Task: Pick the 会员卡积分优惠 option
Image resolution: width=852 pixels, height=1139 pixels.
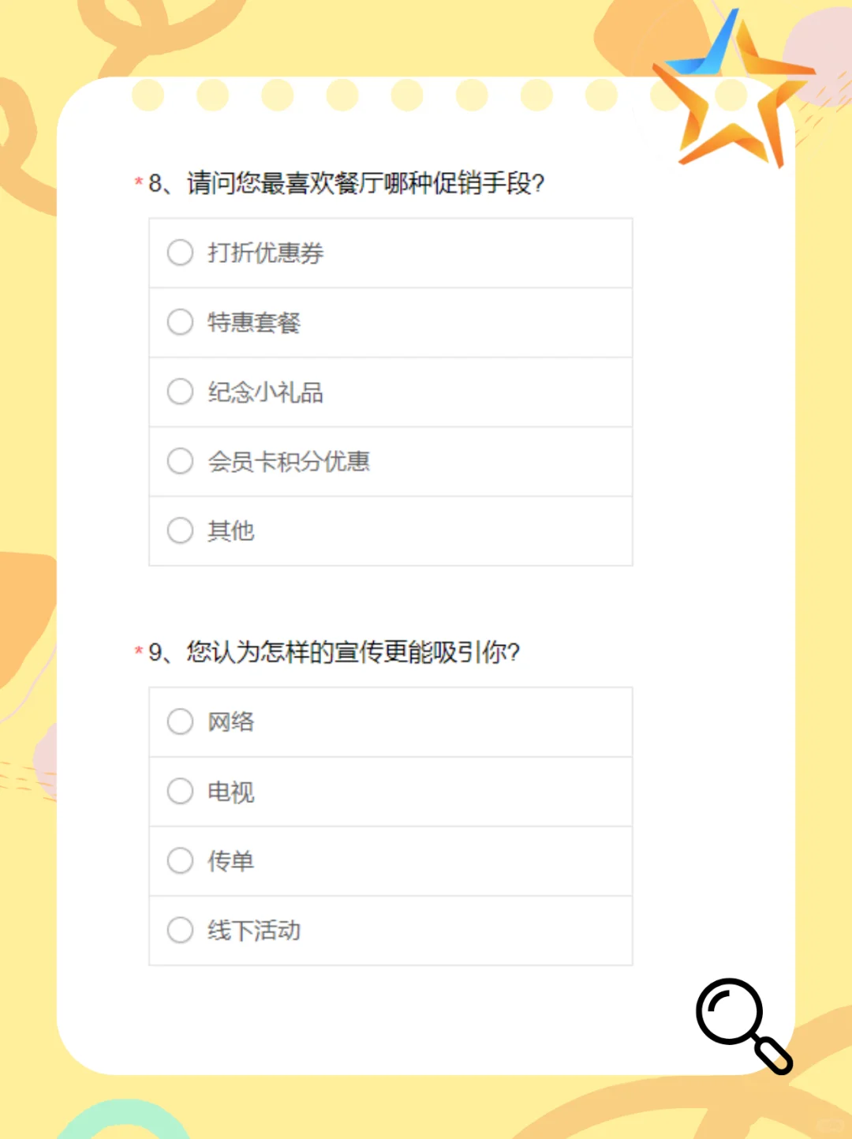Action: pos(180,461)
